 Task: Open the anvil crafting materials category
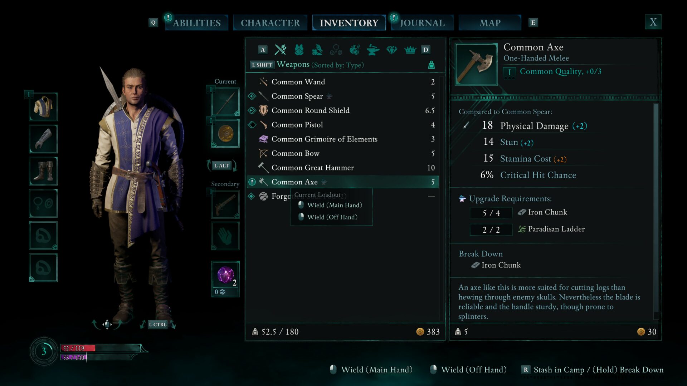click(x=373, y=50)
